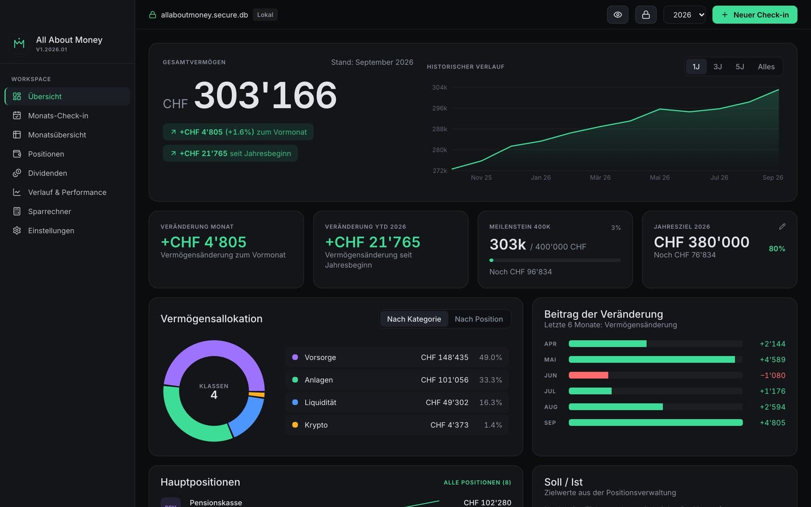
Task: Click the red JUN change bar
Action: coord(588,375)
